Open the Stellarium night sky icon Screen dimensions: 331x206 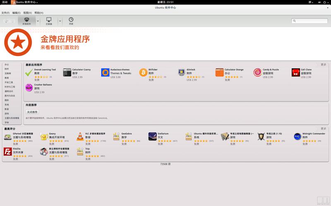[x=152, y=136]
